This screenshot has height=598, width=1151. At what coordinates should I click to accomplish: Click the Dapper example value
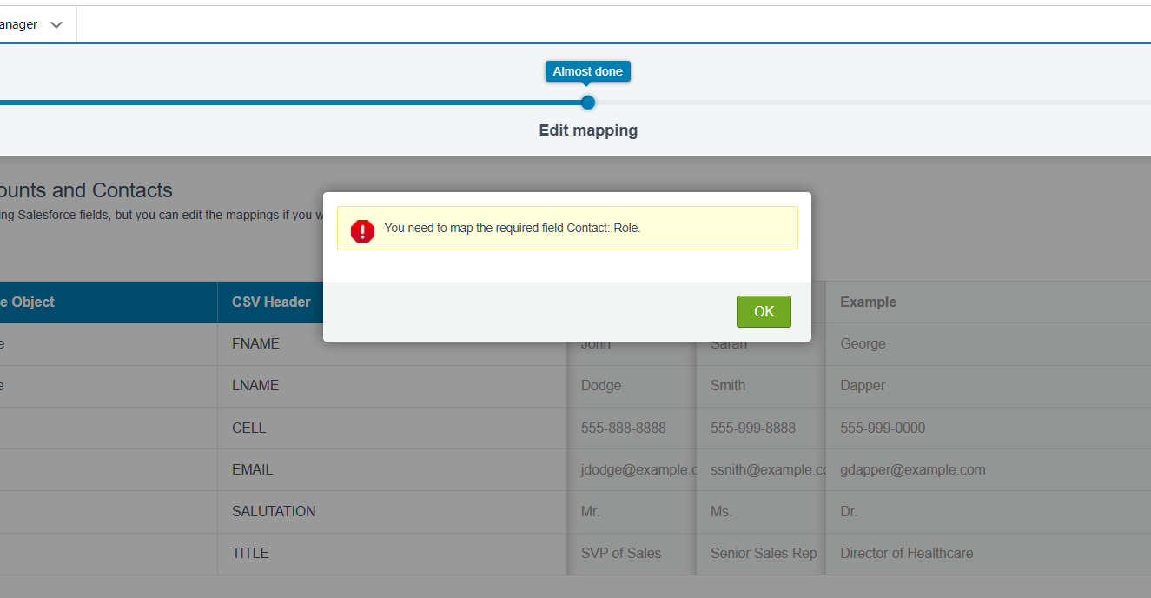(x=863, y=385)
